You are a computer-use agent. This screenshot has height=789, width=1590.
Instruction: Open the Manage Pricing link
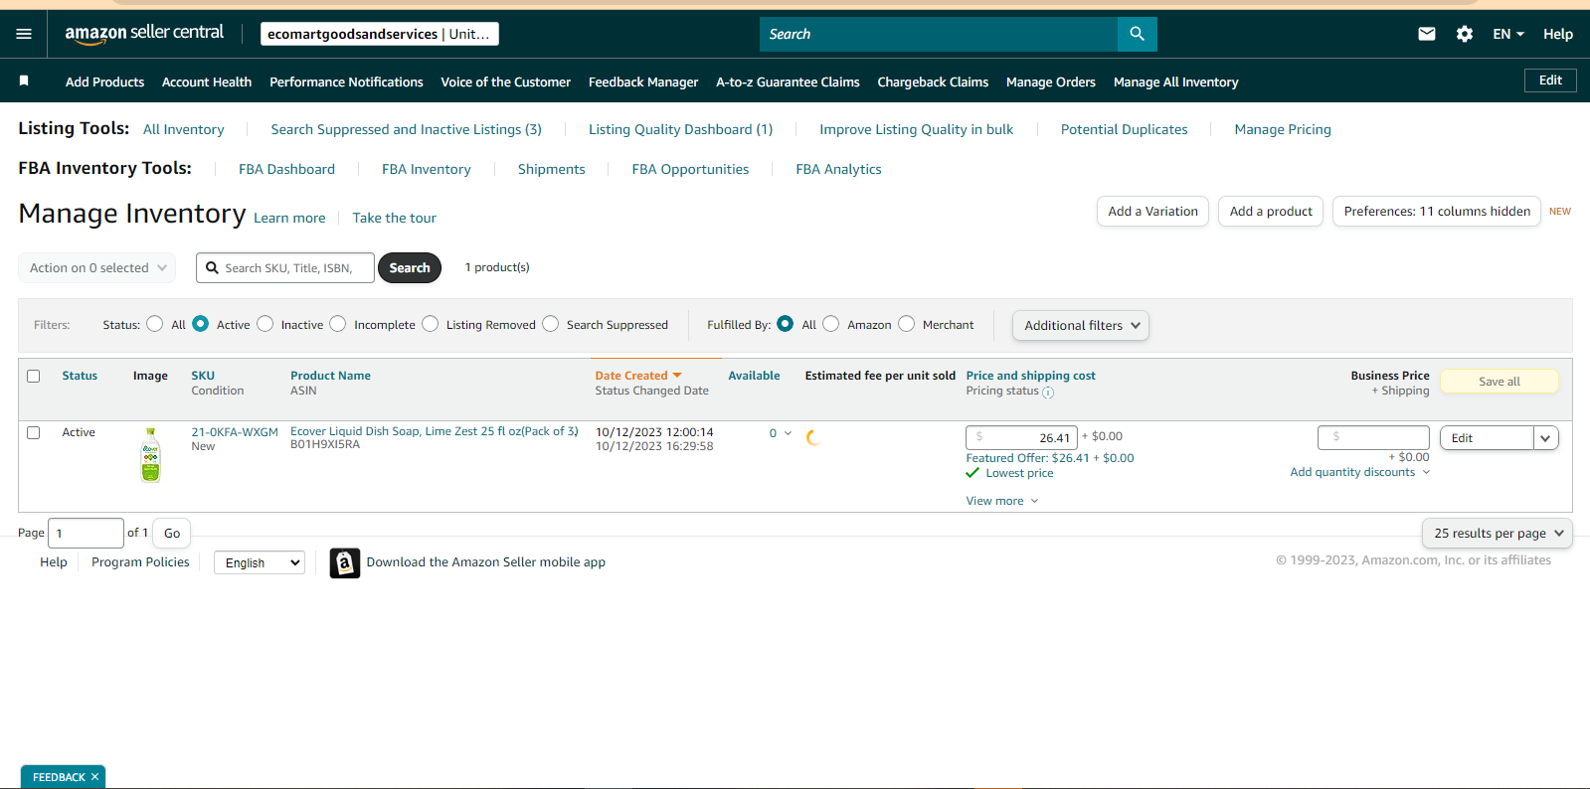1283,130
